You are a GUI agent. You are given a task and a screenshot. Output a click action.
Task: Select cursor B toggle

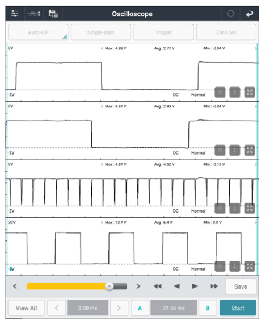coord(208,308)
